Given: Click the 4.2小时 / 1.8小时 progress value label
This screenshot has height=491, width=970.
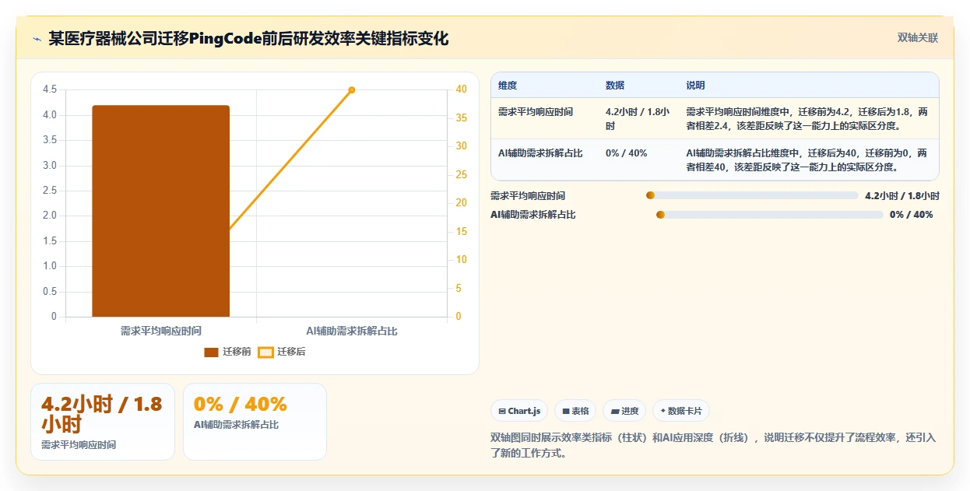Looking at the screenshot, I should click(x=902, y=196).
